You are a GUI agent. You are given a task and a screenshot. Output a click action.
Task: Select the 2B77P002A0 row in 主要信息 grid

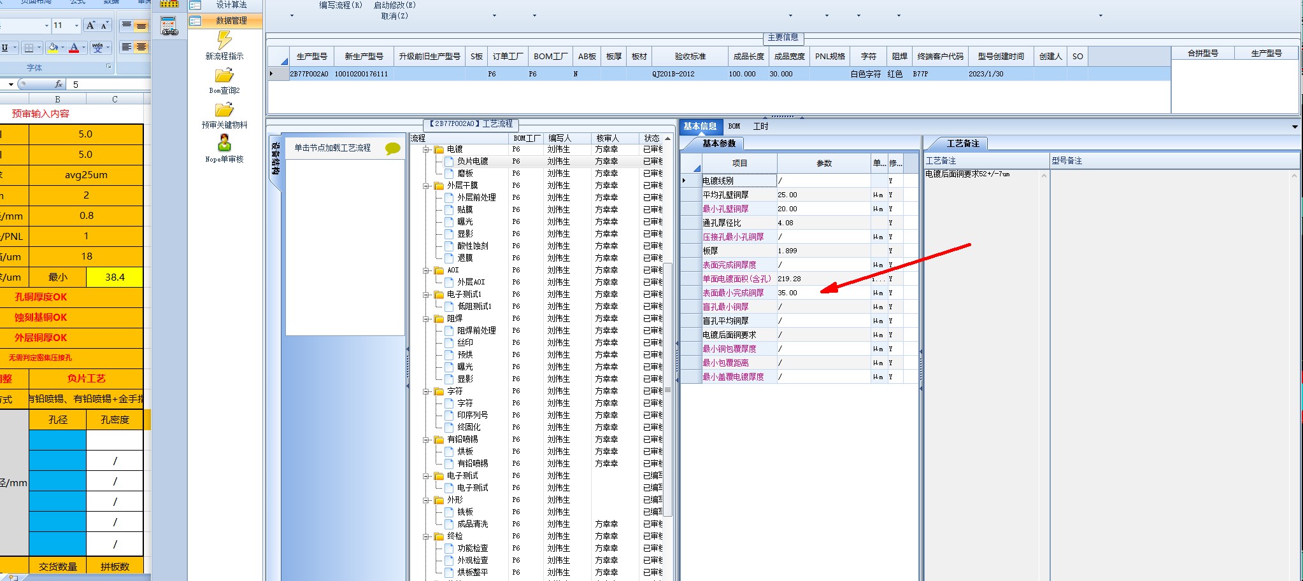720,74
